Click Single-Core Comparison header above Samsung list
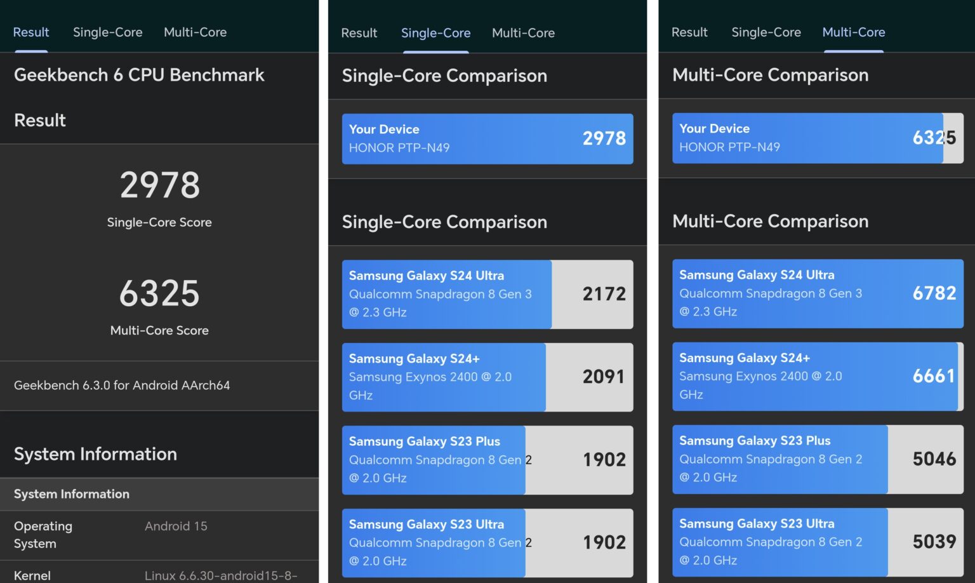975x583 pixels. (x=444, y=222)
